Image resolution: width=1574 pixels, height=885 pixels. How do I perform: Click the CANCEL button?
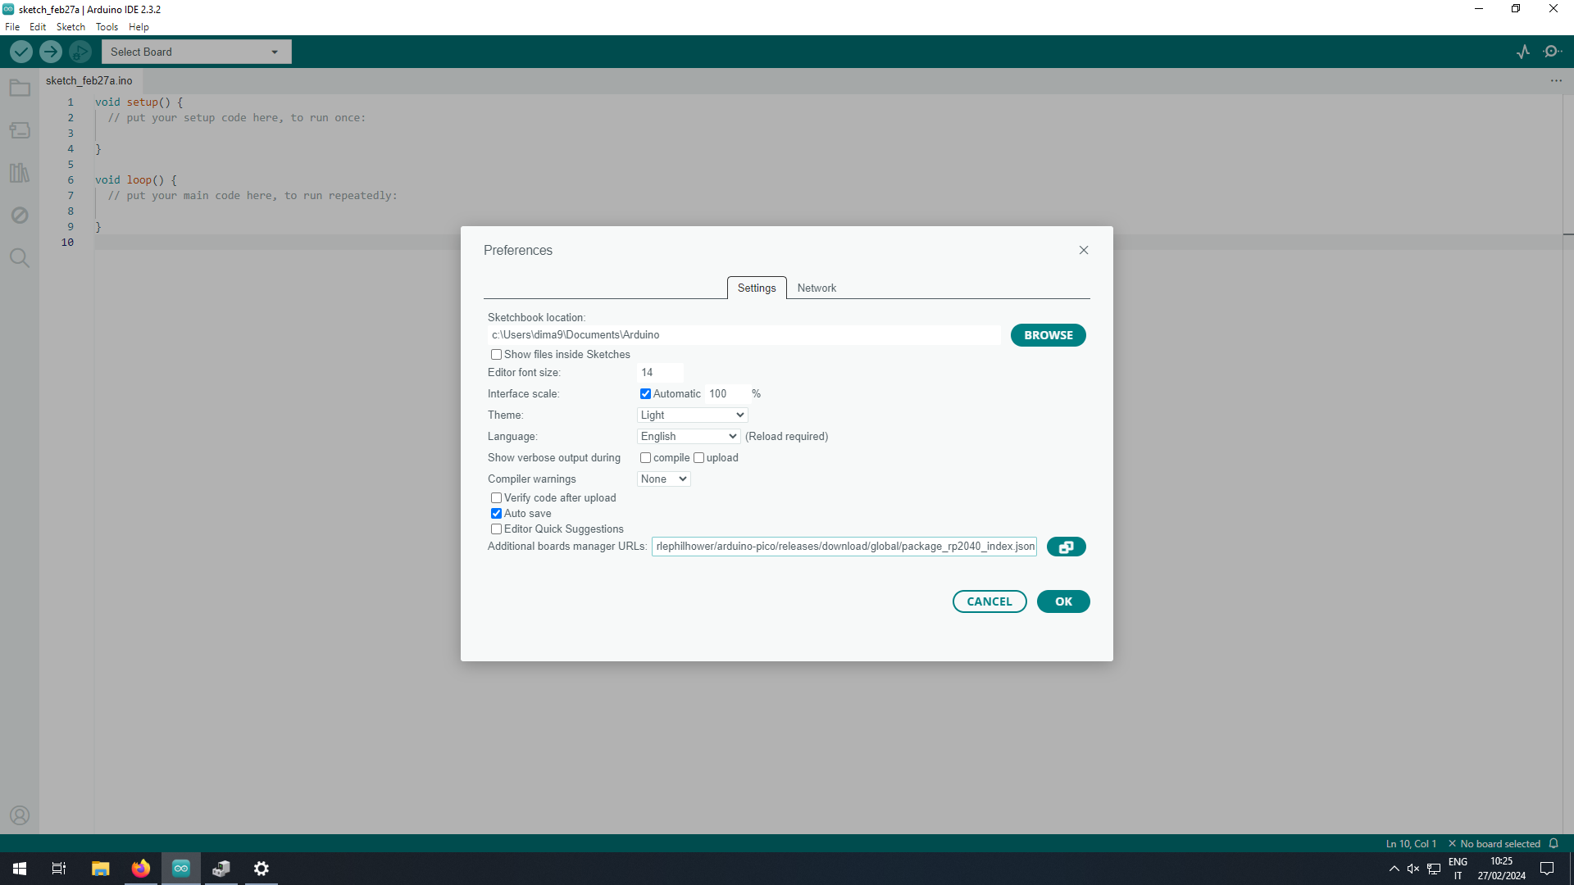coord(989,601)
